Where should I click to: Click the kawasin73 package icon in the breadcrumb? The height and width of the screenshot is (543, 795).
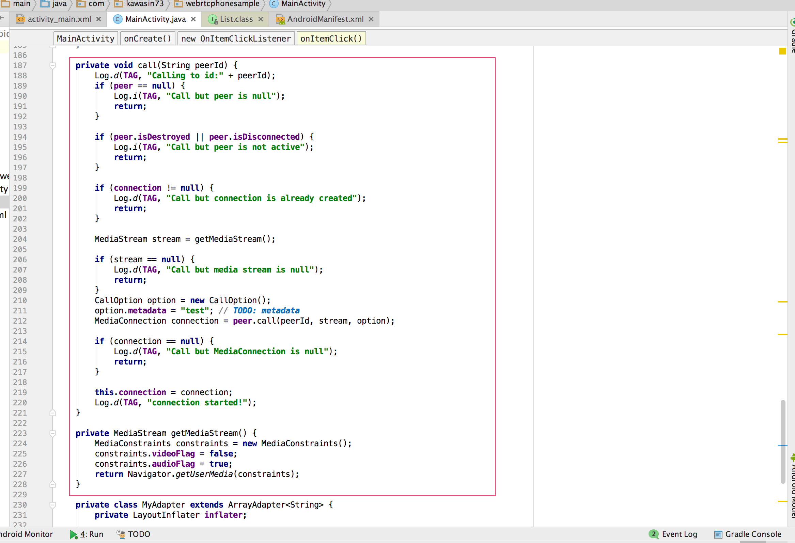point(119,4)
